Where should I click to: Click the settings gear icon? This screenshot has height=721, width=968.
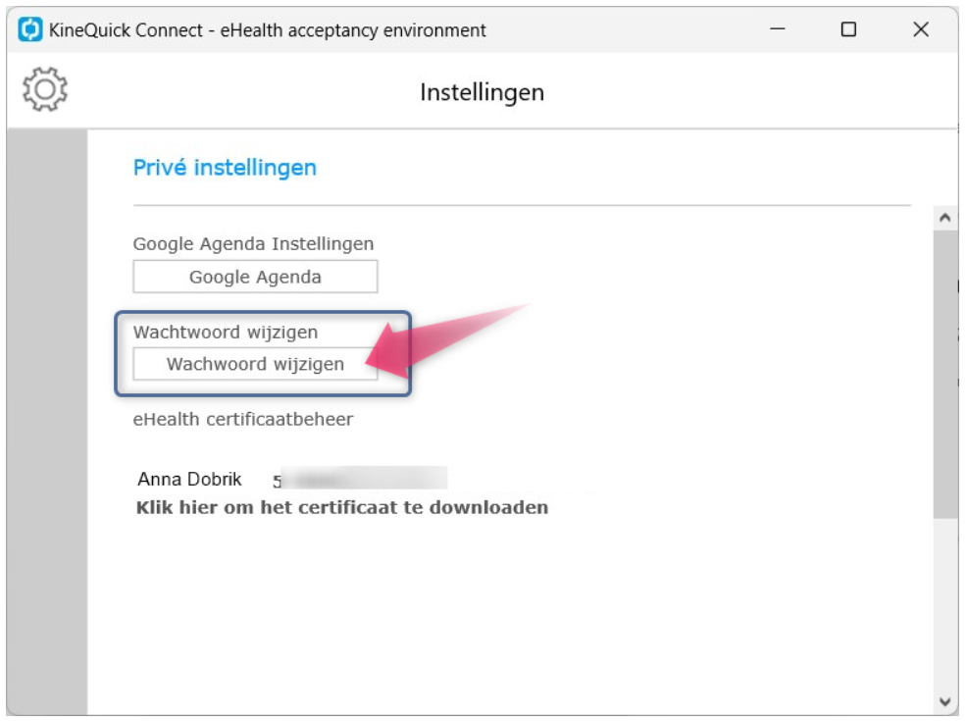click(x=45, y=89)
